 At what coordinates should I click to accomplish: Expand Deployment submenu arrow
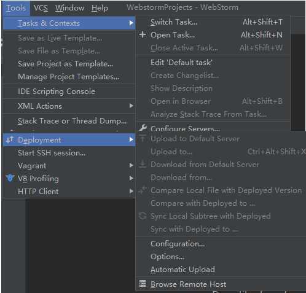(131, 139)
